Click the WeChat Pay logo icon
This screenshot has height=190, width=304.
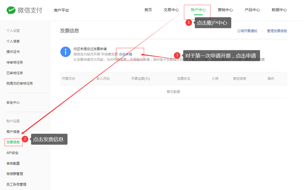pyautogui.click(x=11, y=10)
